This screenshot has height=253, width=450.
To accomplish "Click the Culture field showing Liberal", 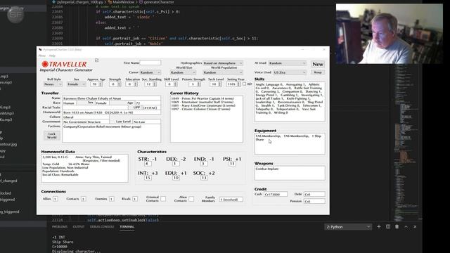I will point(86,117).
